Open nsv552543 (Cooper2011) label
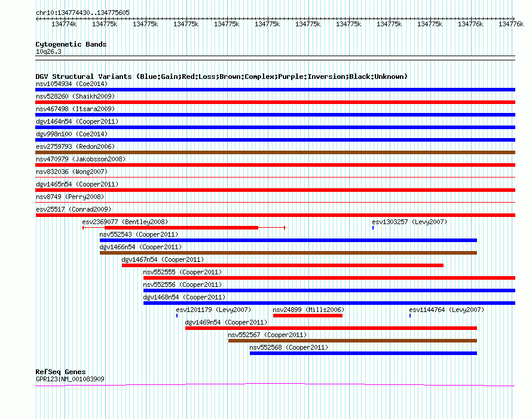This screenshot has width=532, height=419. [x=139, y=234]
